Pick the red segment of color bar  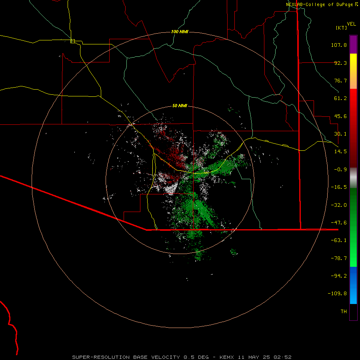pos(353,128)
